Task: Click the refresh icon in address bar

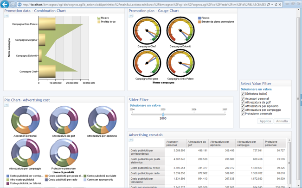Action: click(276, 5)
